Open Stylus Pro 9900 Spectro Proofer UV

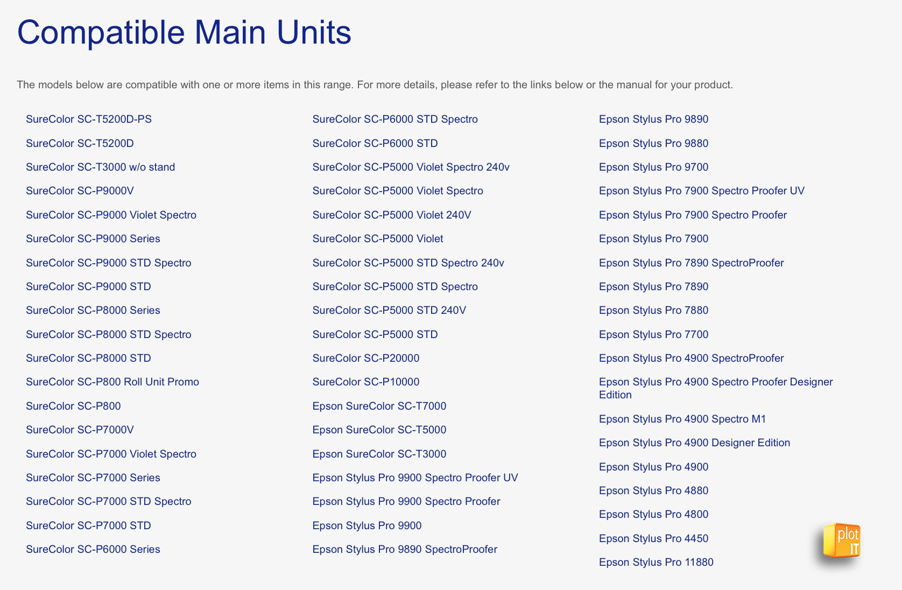(x=415, y=477)
